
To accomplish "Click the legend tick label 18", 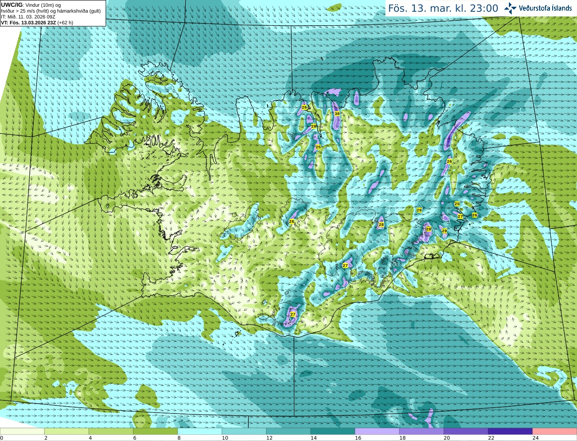I will (402, 438).
